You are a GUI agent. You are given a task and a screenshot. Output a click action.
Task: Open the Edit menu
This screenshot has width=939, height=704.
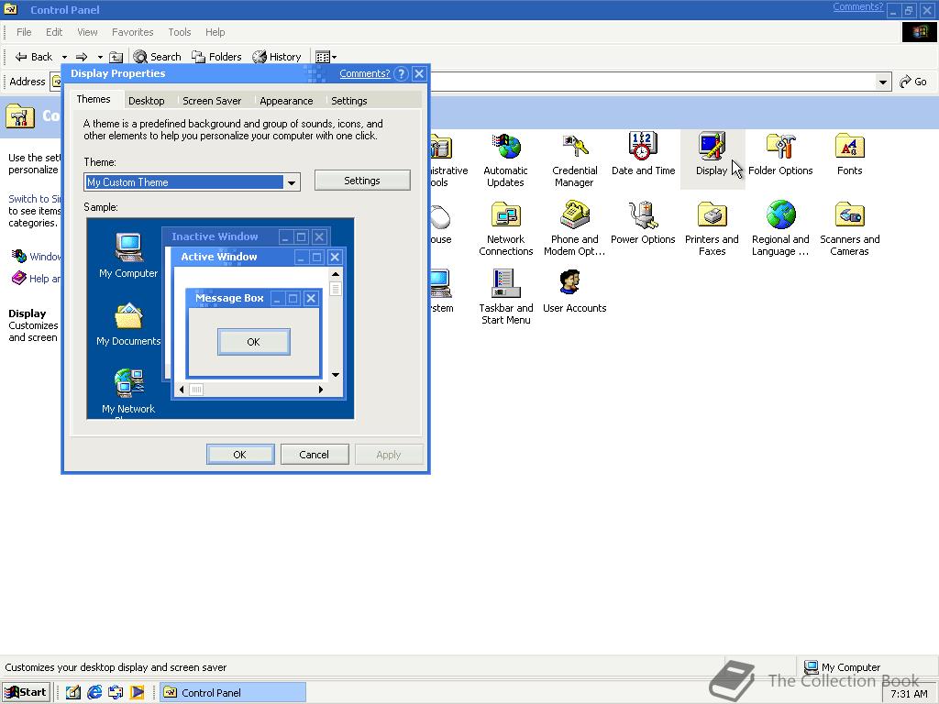pyautogui.click(x=54, y=32)
